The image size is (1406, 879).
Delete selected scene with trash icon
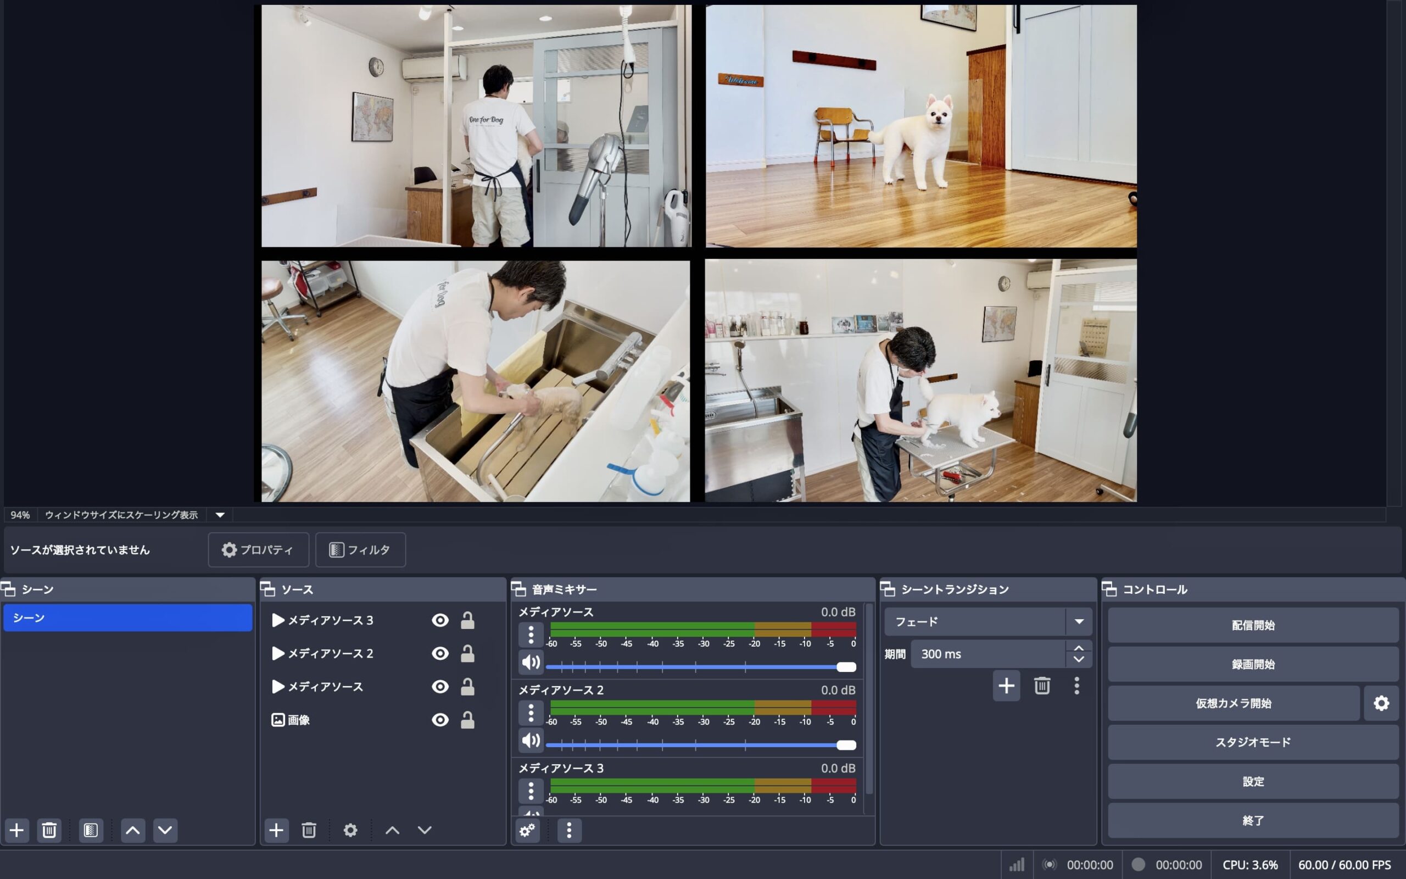49,830
